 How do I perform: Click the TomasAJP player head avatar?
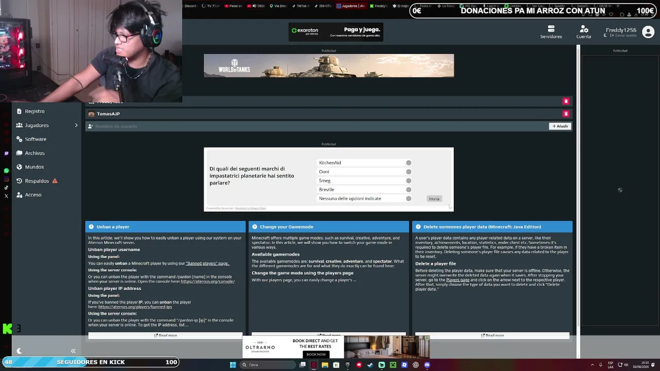(x=91, y=114)
